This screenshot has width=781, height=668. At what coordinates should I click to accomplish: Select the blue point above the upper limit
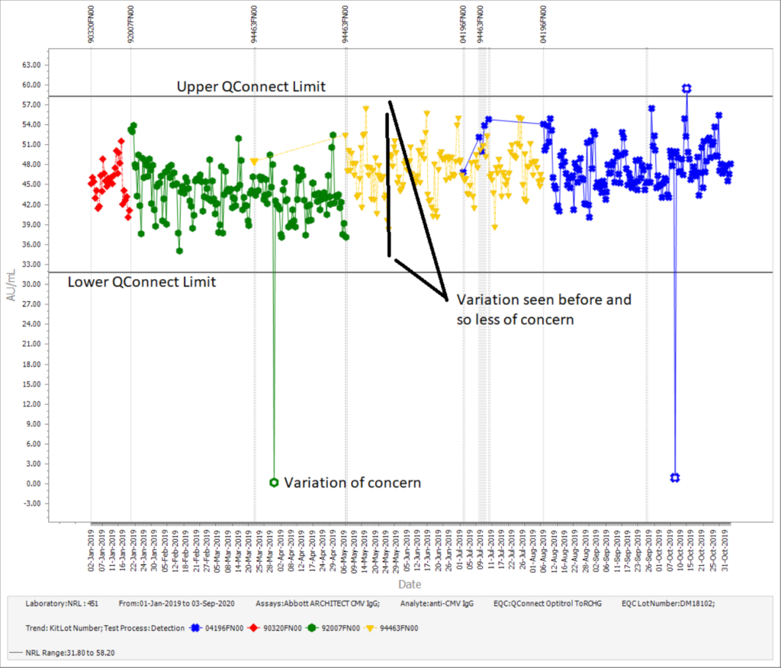tap(686, 88)
